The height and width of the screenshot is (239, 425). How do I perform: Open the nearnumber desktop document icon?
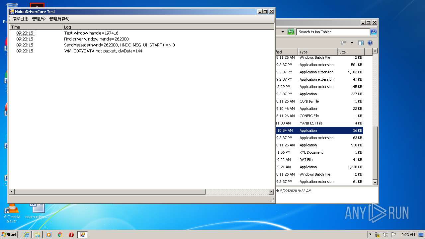37,211
